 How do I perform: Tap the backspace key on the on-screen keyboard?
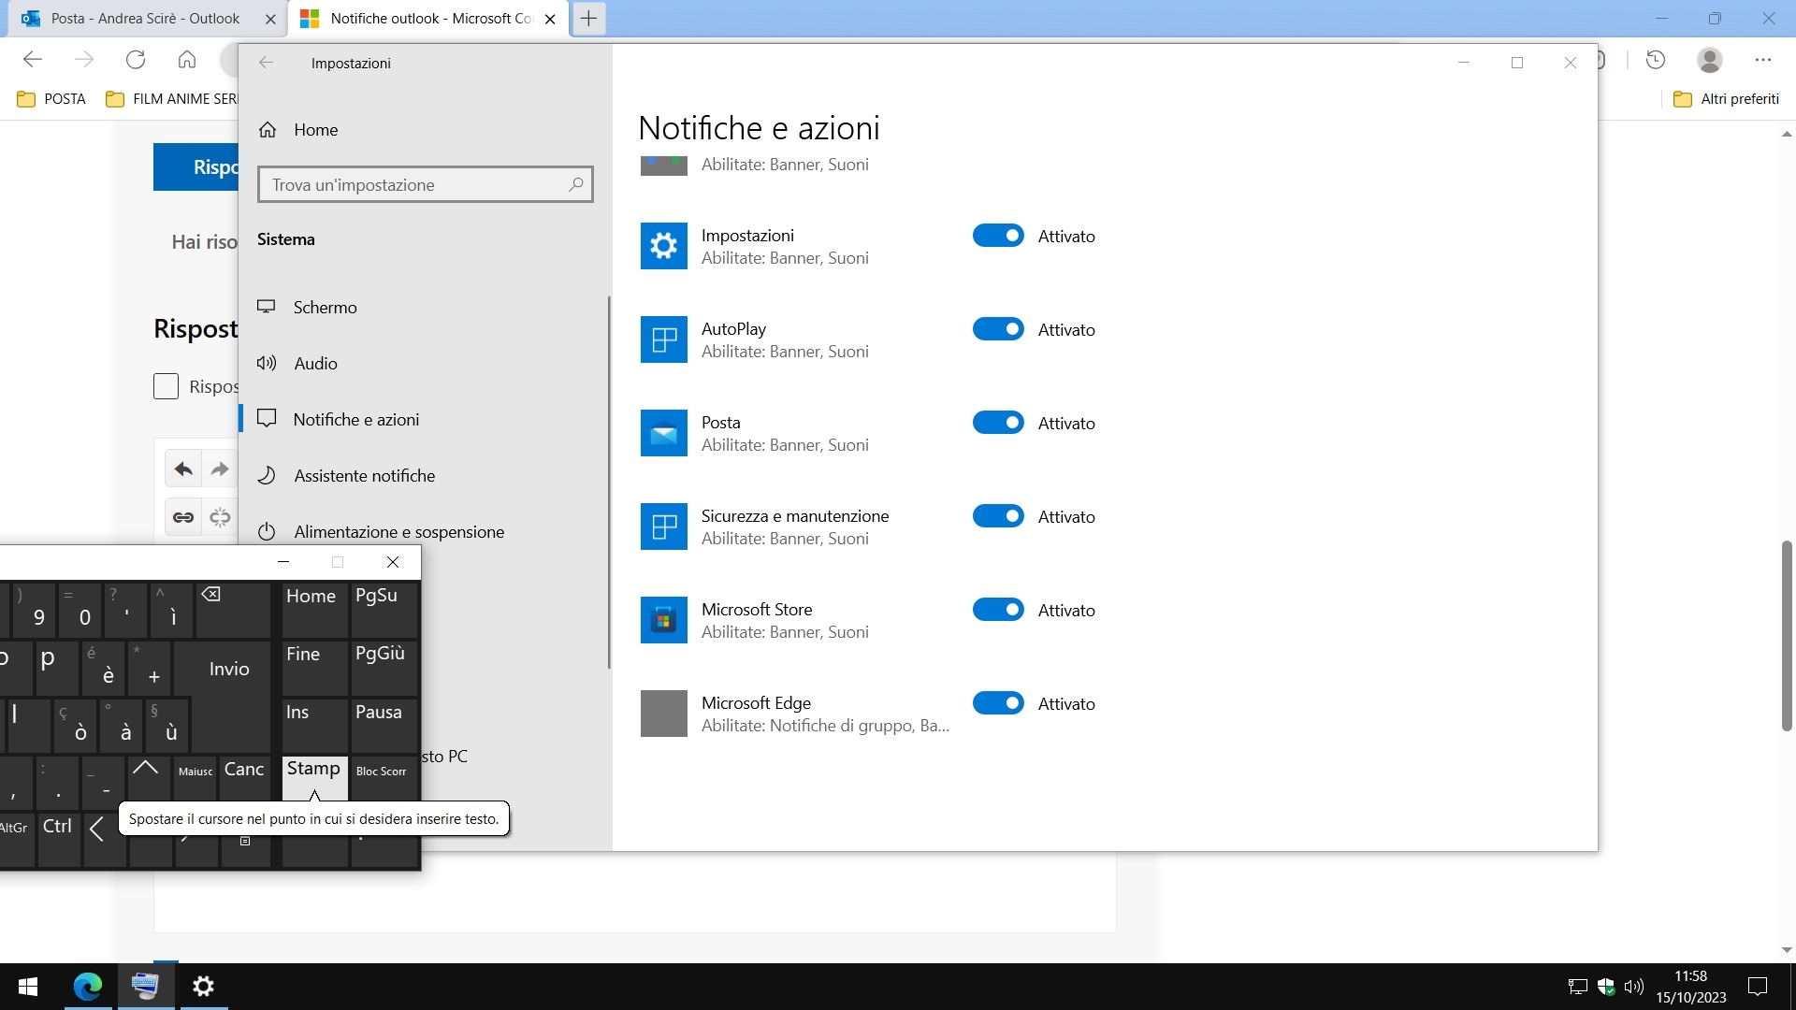coord(233,610)
